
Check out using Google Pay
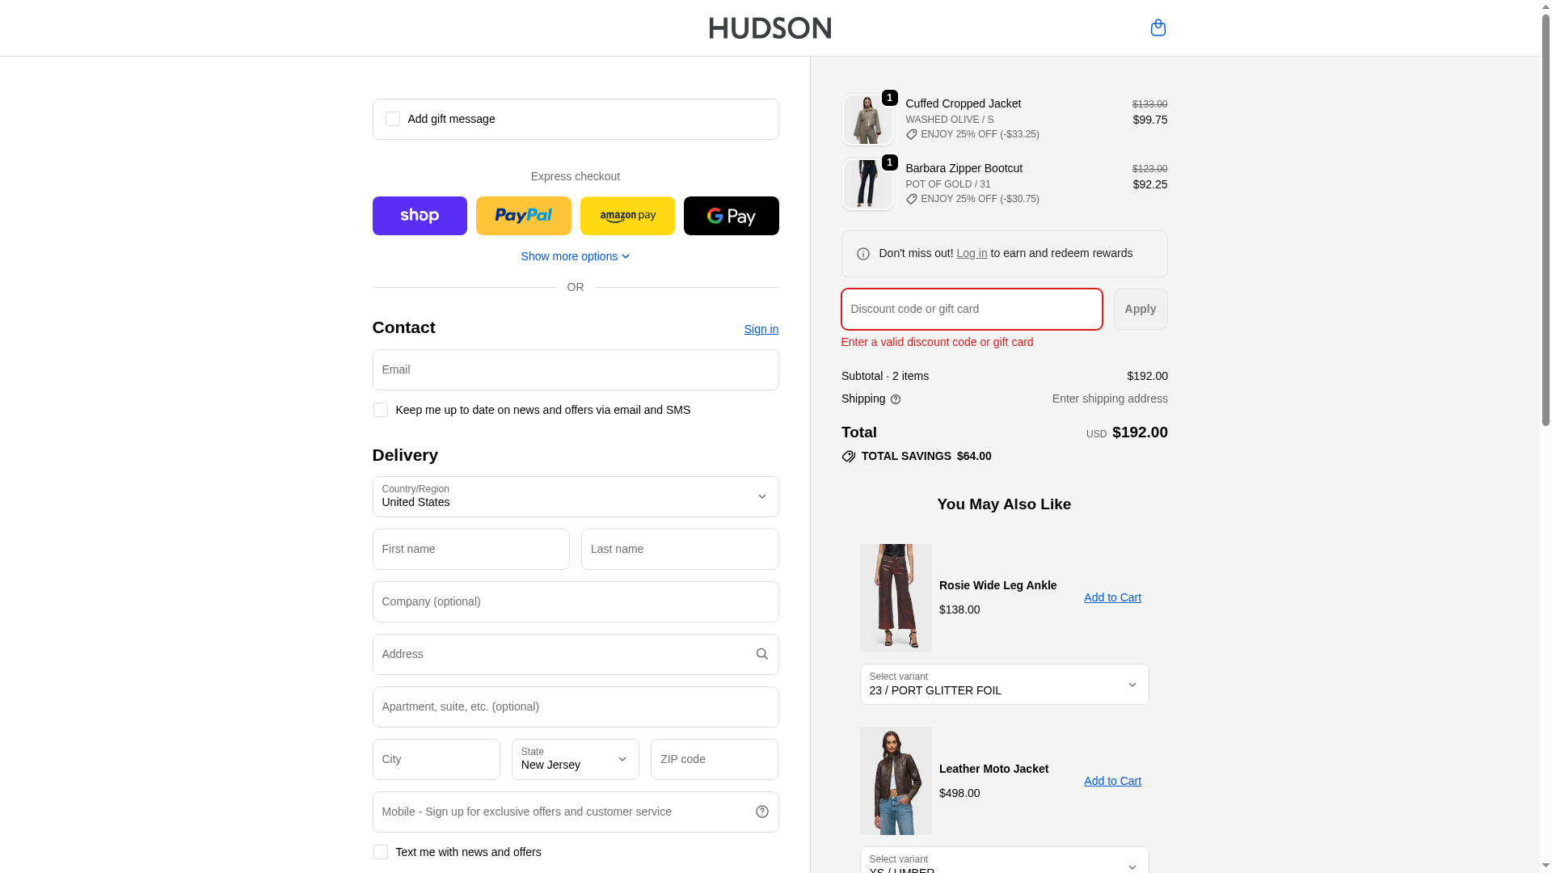pos(731,216)
